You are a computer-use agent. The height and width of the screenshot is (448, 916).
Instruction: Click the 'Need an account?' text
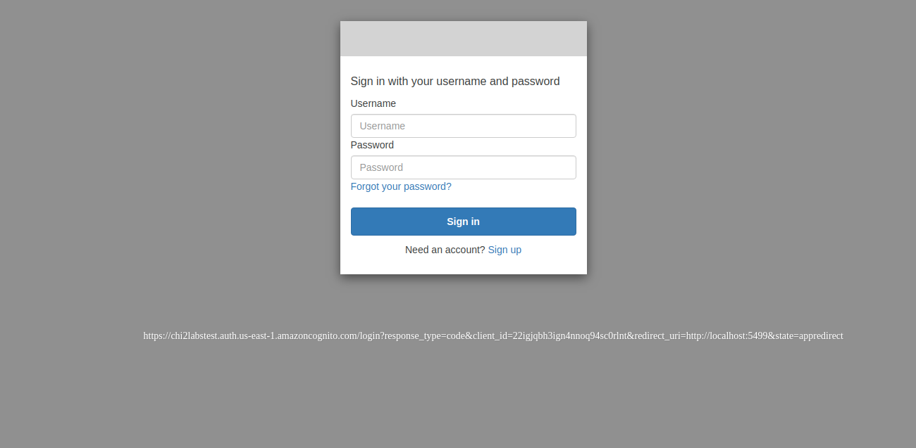tap(445, 250)
